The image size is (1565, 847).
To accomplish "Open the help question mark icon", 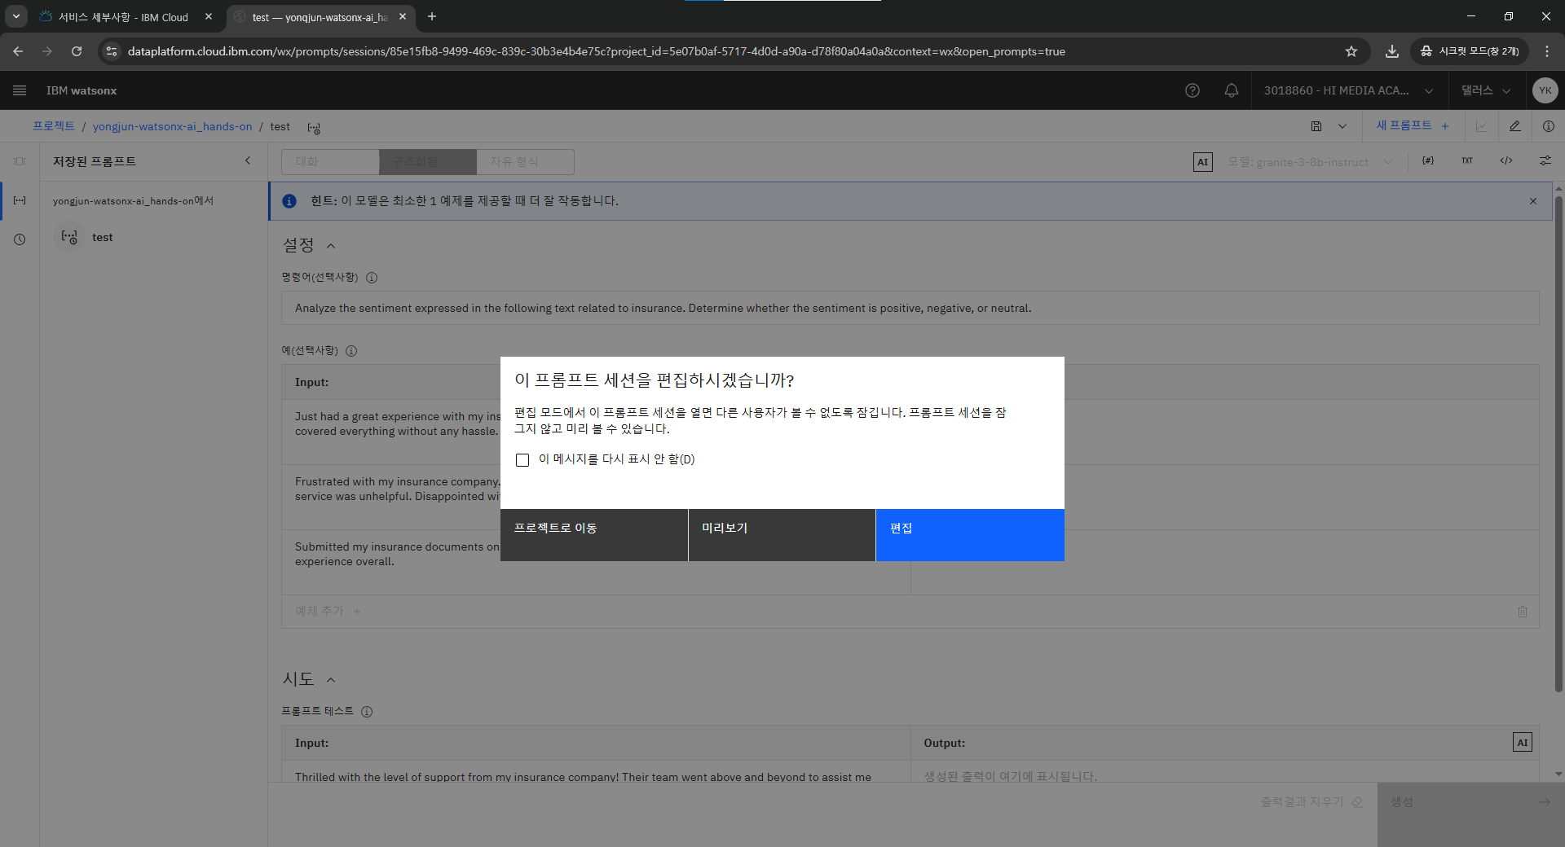I will click(1192, 90).
